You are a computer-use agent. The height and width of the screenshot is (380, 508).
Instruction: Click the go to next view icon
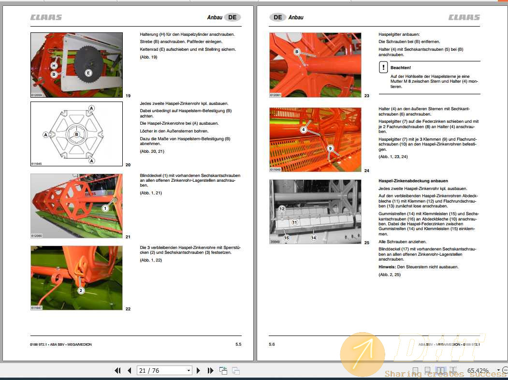pos(235,370)
